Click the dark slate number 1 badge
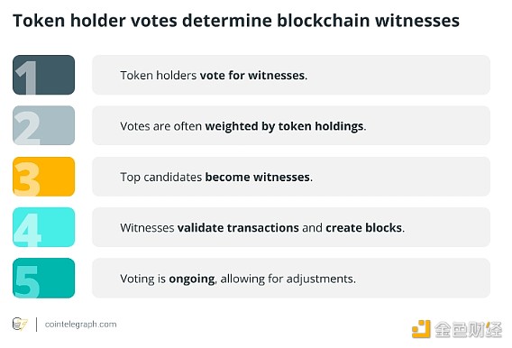 click(x=44, y=75)
